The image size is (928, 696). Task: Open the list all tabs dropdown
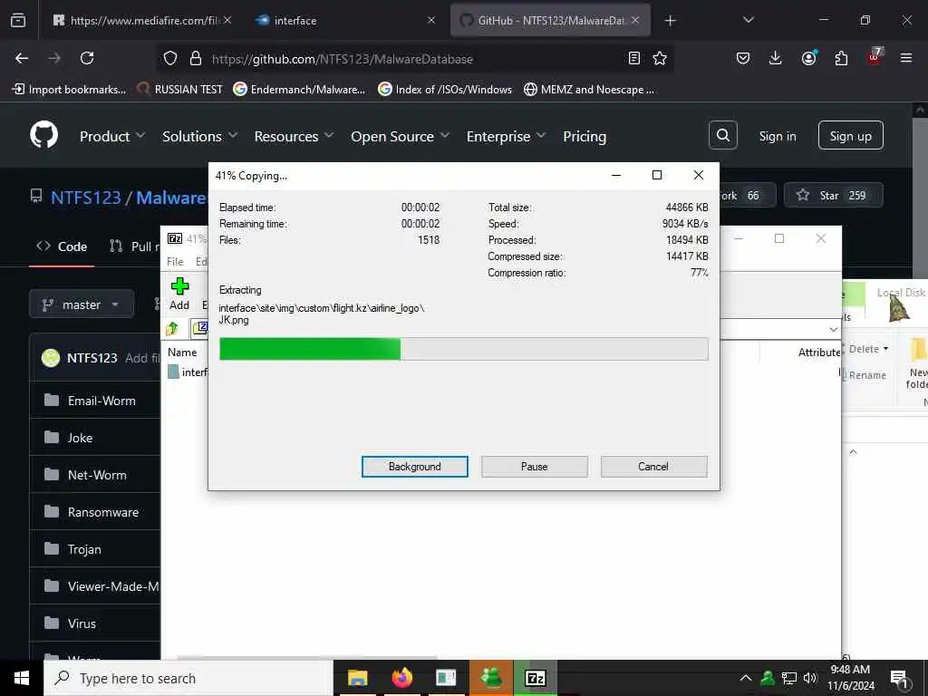point(748,20)
